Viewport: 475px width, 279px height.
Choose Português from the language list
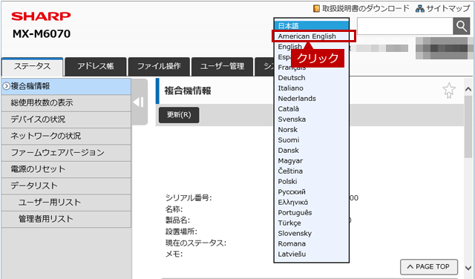pos(312,213)
